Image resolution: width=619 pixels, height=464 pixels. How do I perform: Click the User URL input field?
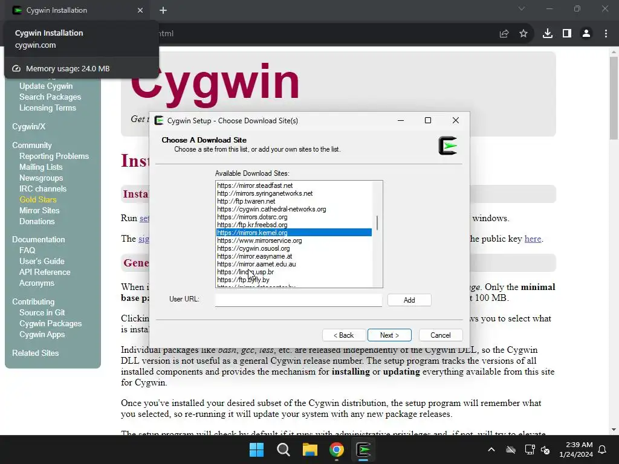(299, 300)
